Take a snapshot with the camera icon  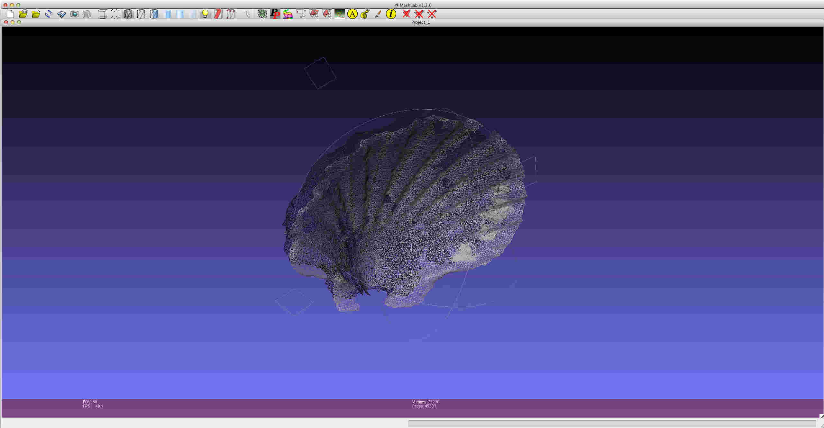click(x=74, y=14)
